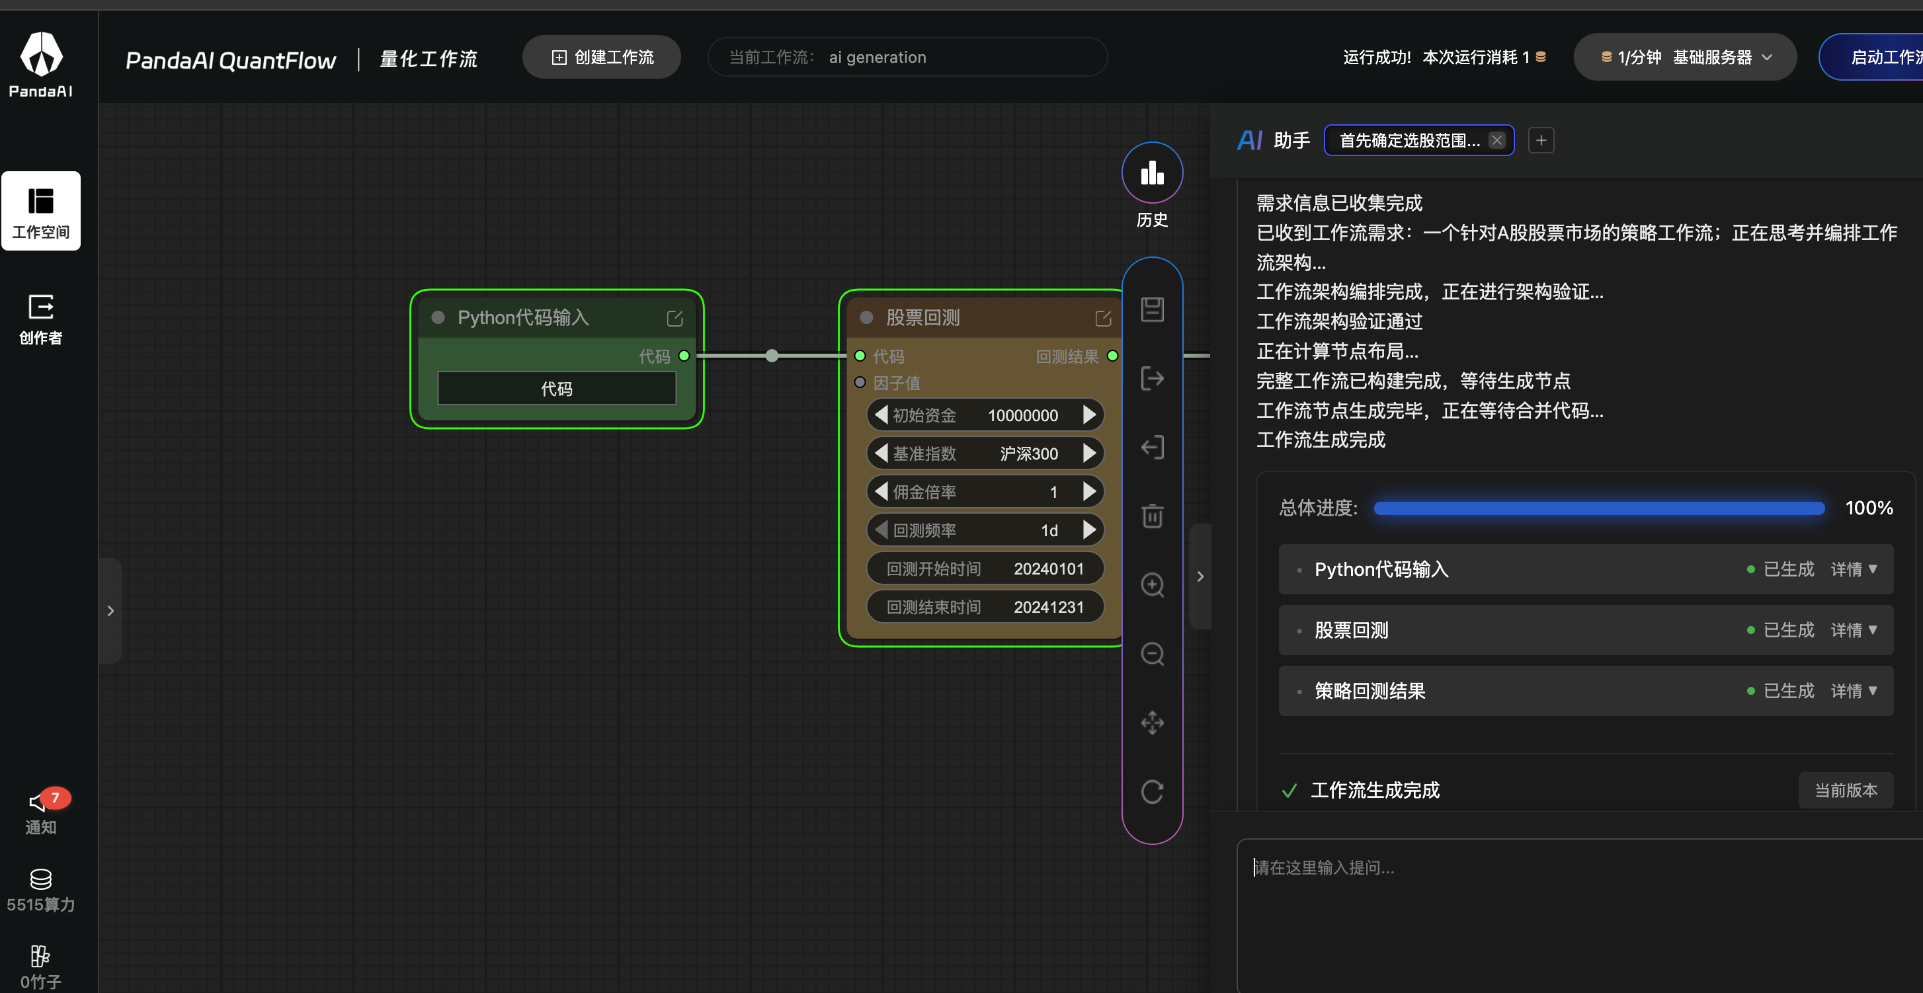Image resolution: width=1923 pixels, height=993 pixels.
Task: View the 5515算力 compute balance
Action: 41,891
